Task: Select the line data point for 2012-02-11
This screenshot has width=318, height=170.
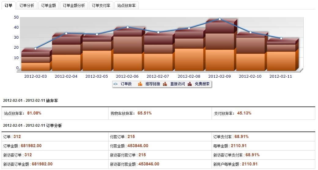Action: click(x=281, y=38)
